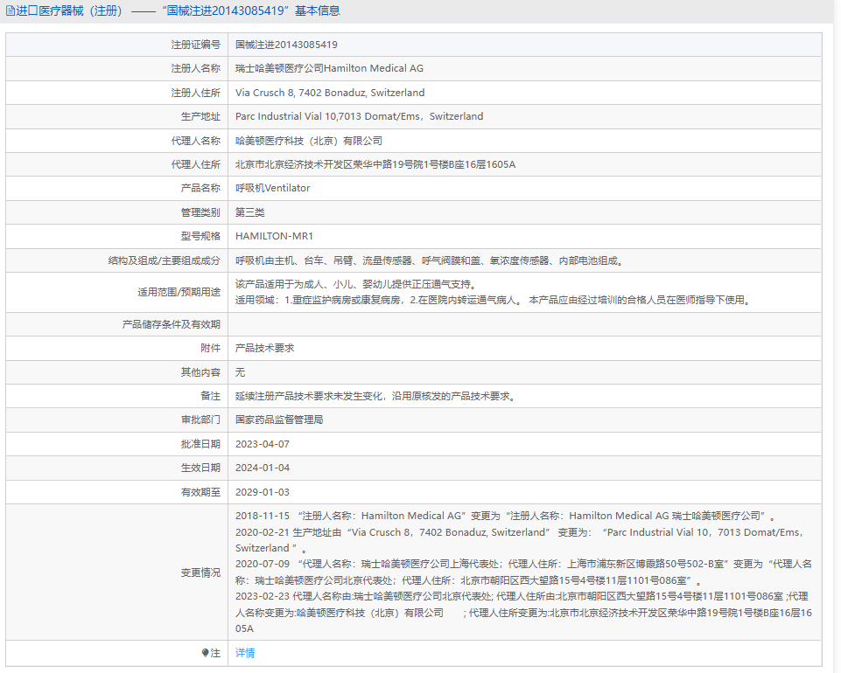The height and width of the screenshot is (673, 841).
Task: Click the document icon before 进口医疗器械
Action: (11, 11)
